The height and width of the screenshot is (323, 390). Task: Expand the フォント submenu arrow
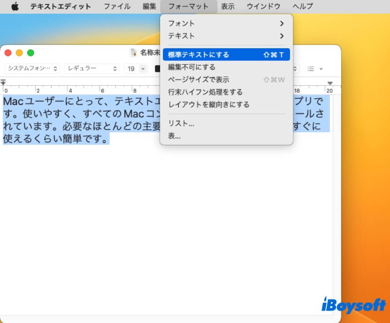[x=282, y=23]
